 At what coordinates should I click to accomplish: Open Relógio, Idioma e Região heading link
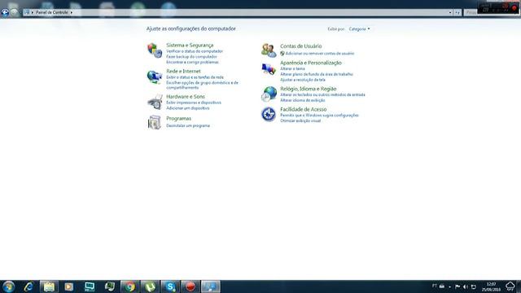click(308, 89)
